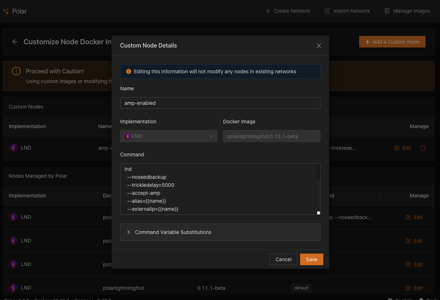Click the Manage column header under Custom Nodes
The height and width of the screenshot is (300, 440).
pos(419,126)
